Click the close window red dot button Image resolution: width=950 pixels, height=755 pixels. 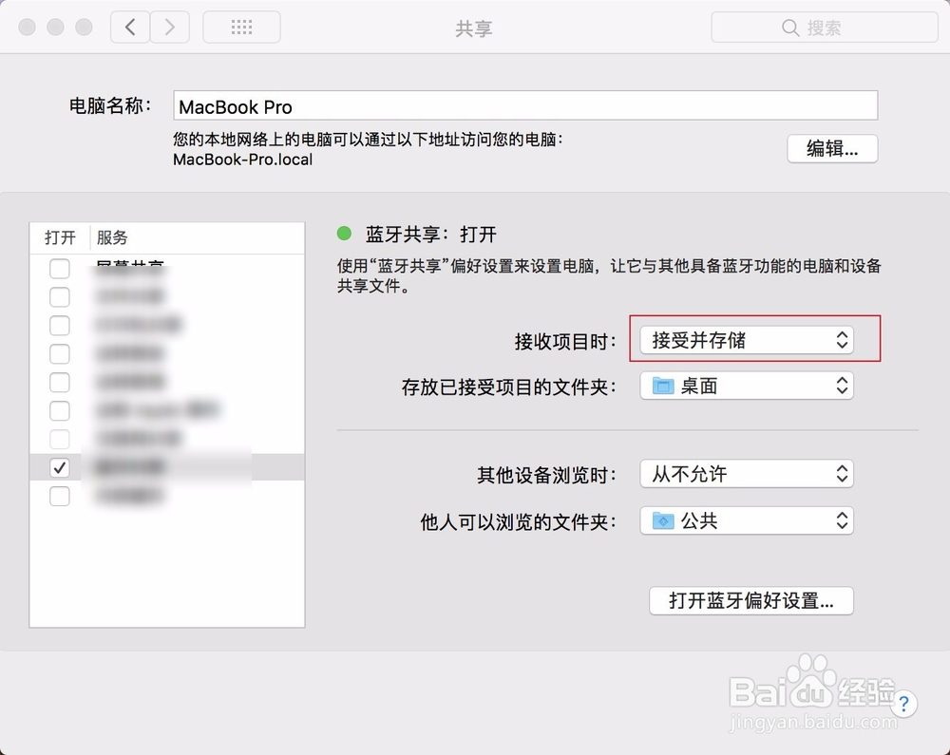point(27,28)
